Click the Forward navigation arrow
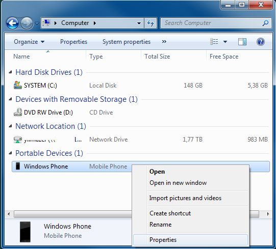The width and height of the screenshot is (276, 249). [27, 23]
